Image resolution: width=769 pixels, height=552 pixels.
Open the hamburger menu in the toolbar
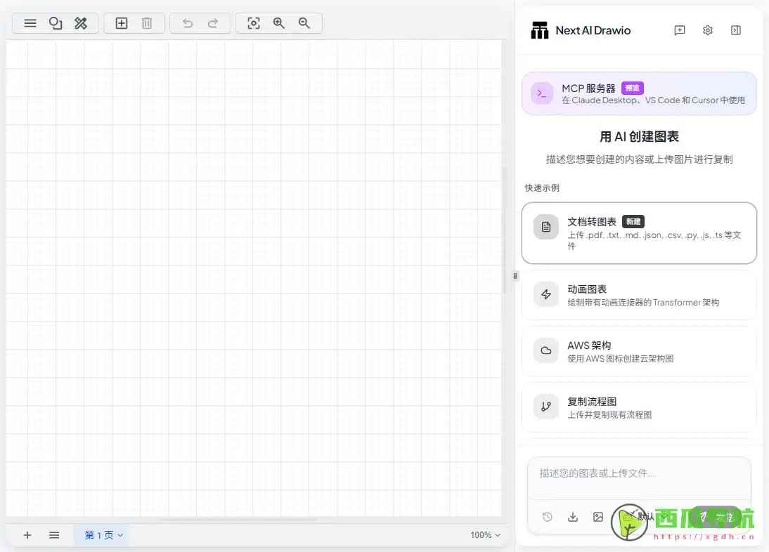(x=30, y=22)
